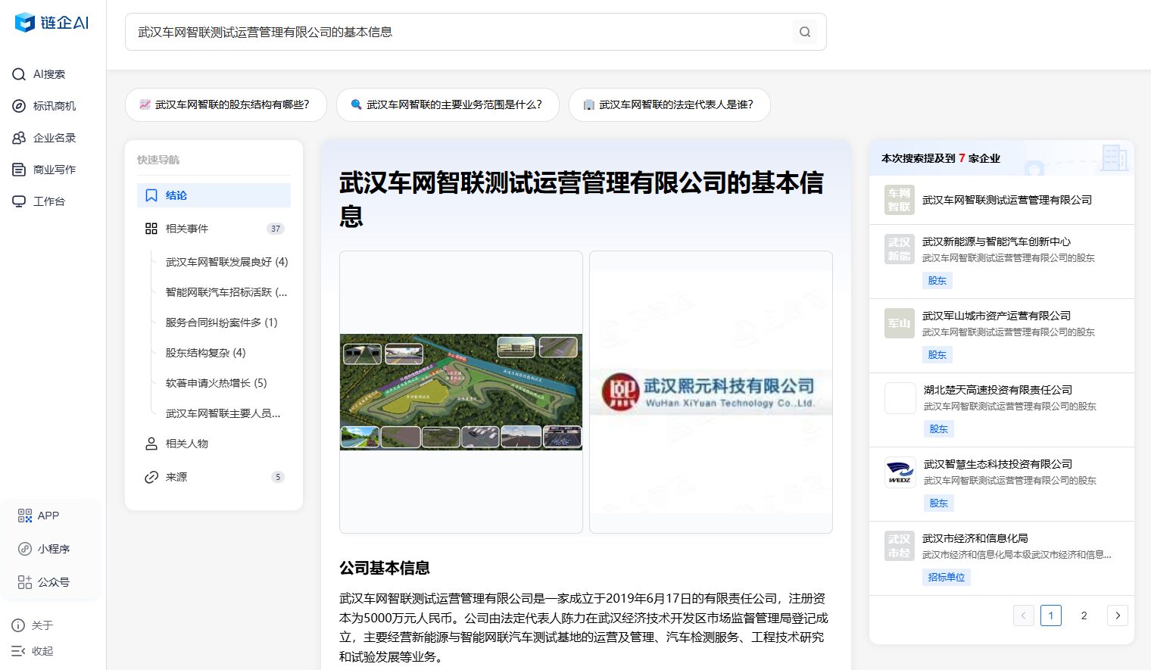Click the 武汉市经 avatar icon
The width and height of the screenshot is (1151, 670).
click(x=900, y=546)
